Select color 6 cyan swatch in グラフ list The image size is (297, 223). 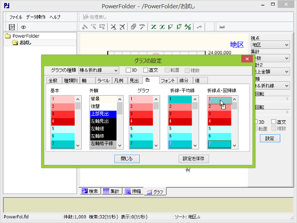coord(141,137)
